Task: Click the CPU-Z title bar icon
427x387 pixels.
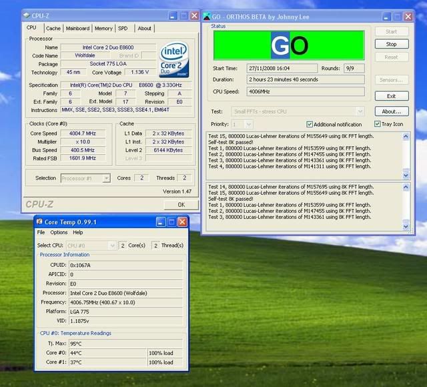Action: point(25,15)
